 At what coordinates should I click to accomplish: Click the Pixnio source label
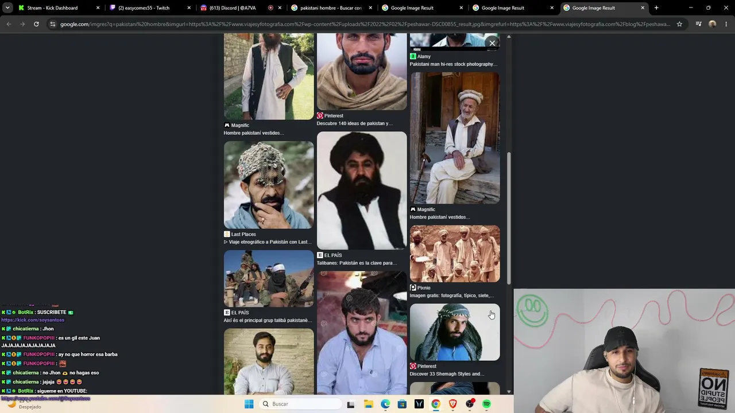(424, 287)
